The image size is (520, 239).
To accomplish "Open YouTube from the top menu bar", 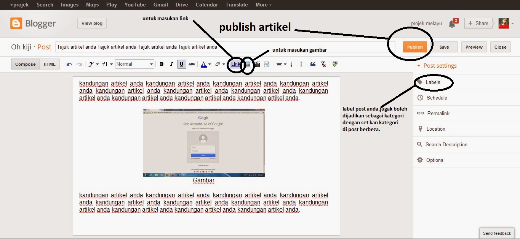I will click(134, 5).
